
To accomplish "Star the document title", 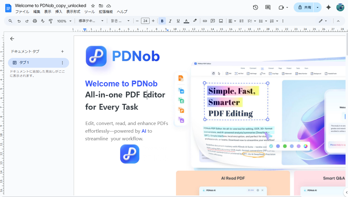I will click(93, 6).
